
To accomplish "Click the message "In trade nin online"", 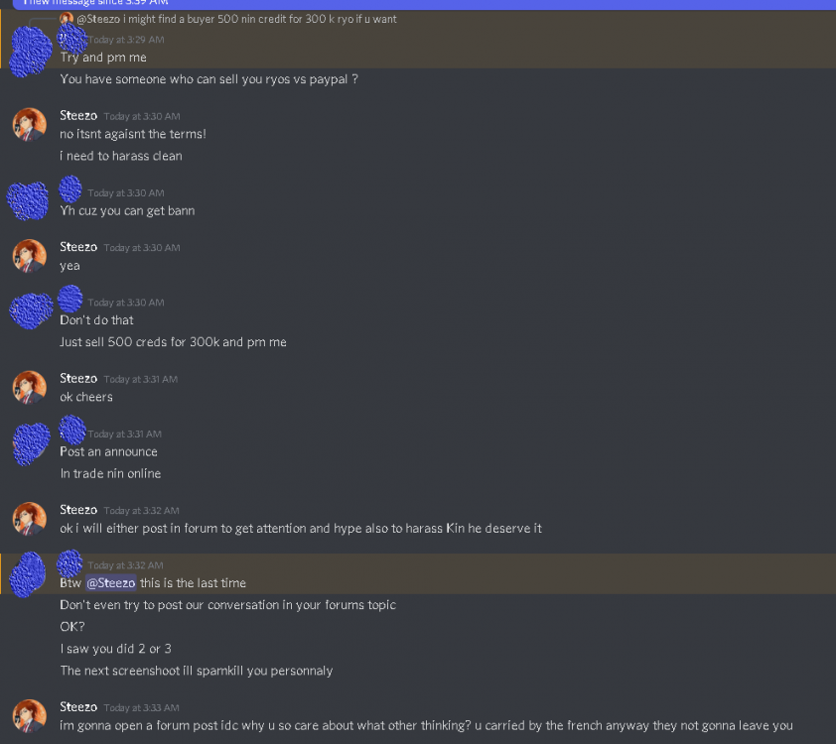I will pyautogui.click(x=110, y=474).
